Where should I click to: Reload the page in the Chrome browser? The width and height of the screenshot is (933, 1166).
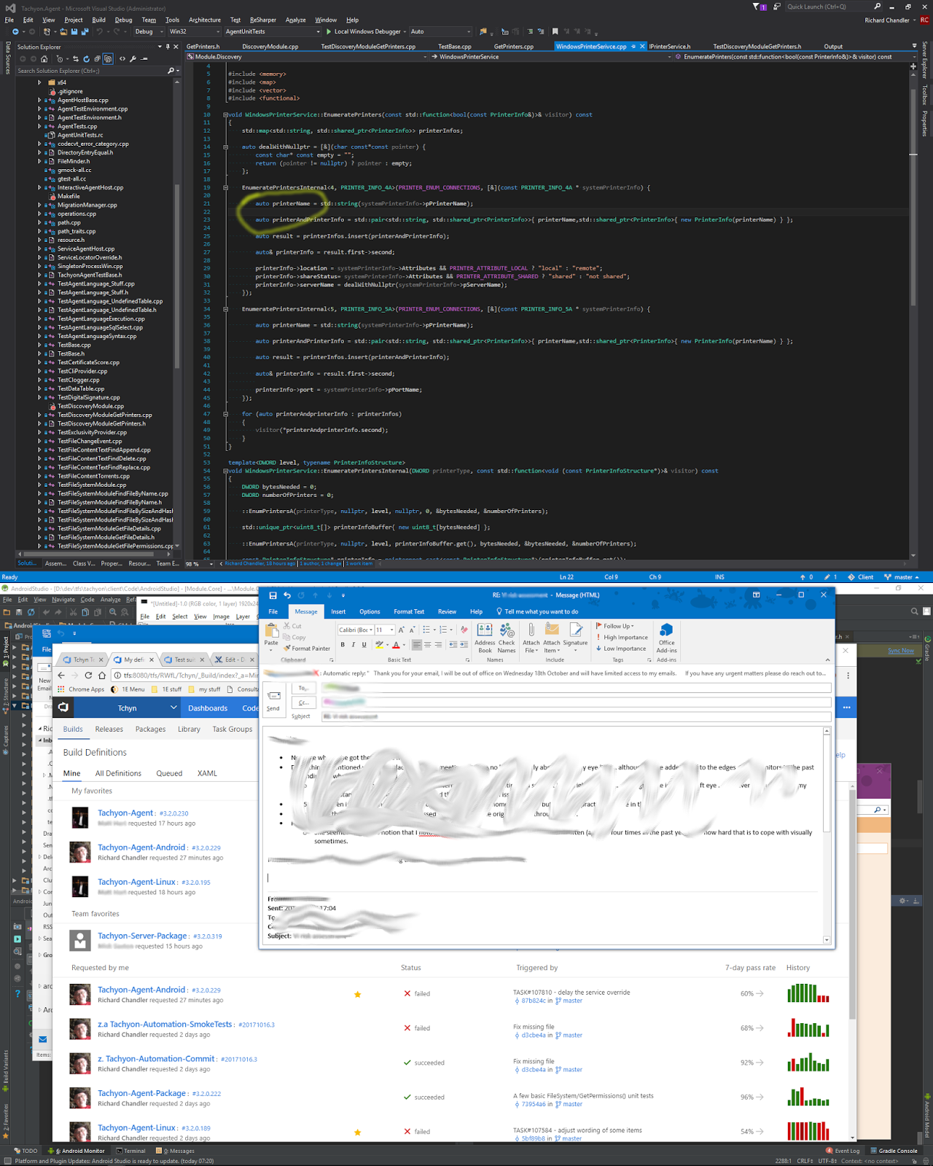coord(89,676)
